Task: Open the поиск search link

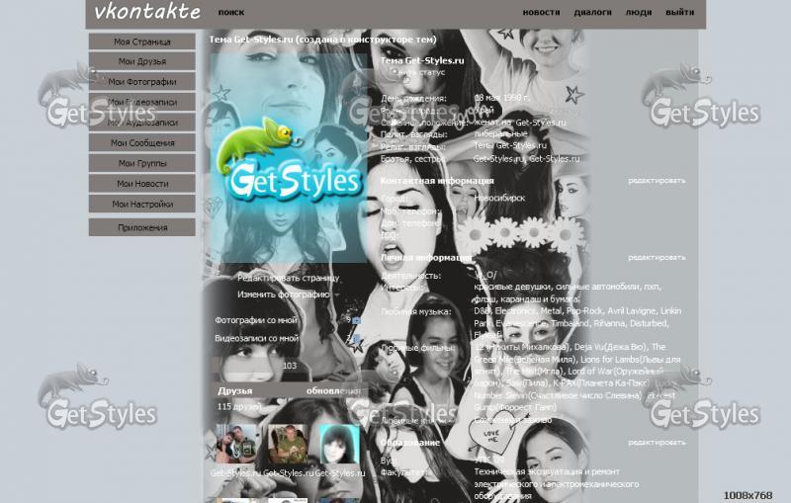Action: tap(231, 12)
